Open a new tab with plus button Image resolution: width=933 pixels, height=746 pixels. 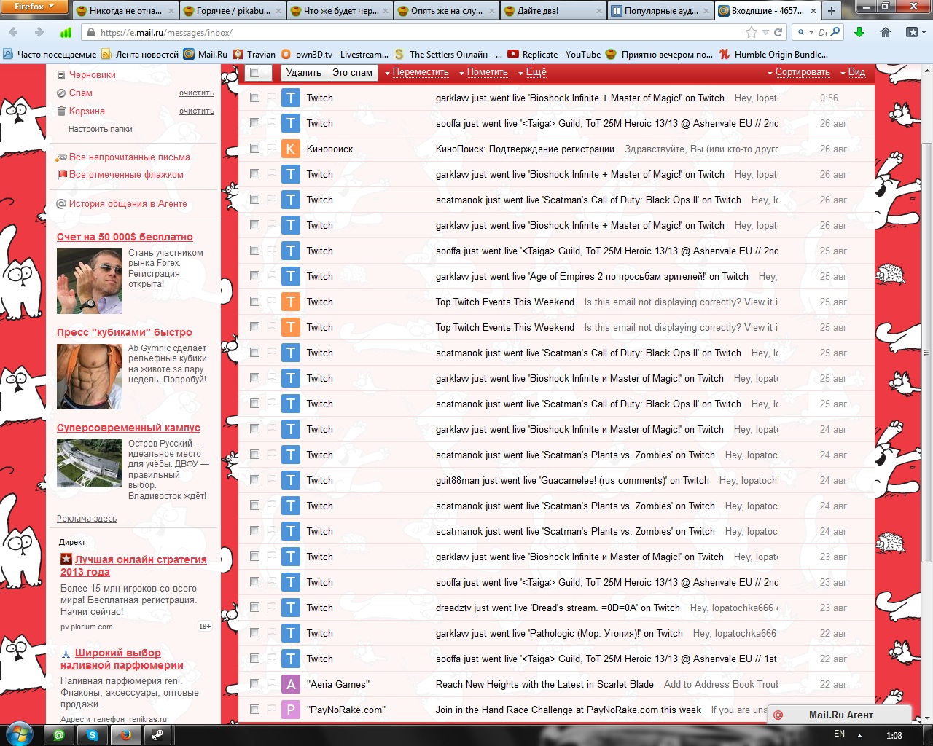click(x=832, y=10)
